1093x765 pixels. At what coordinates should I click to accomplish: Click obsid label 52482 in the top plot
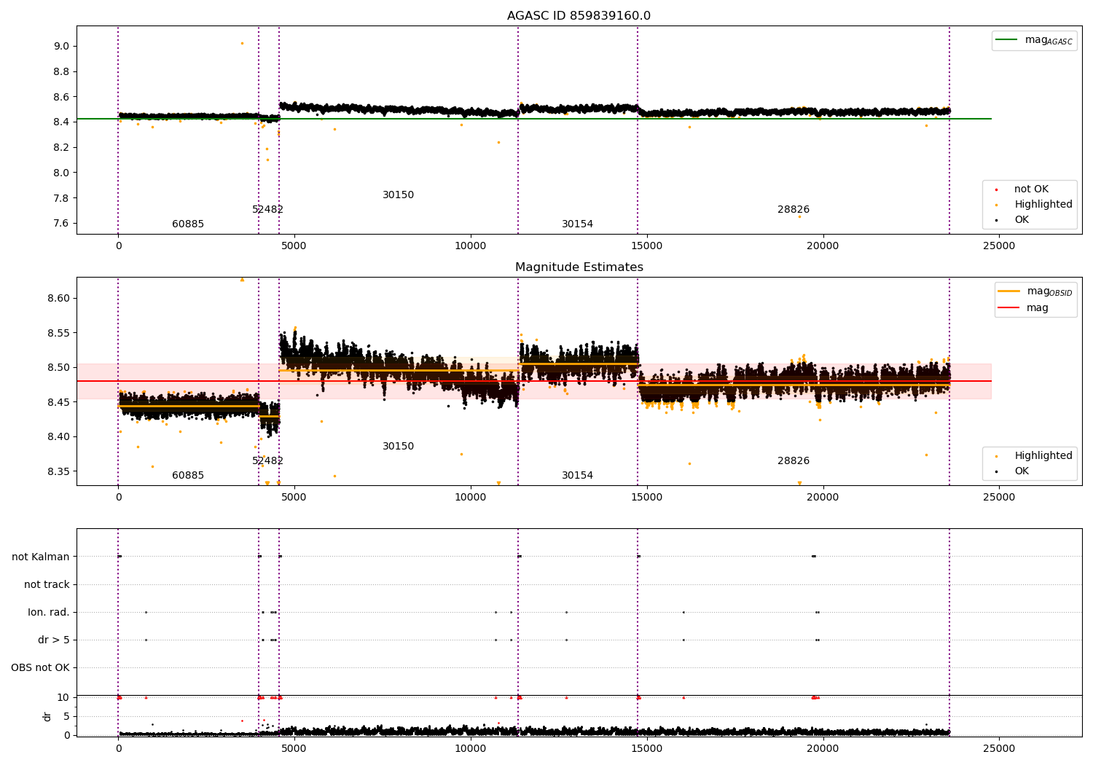(x=267, y=210)
